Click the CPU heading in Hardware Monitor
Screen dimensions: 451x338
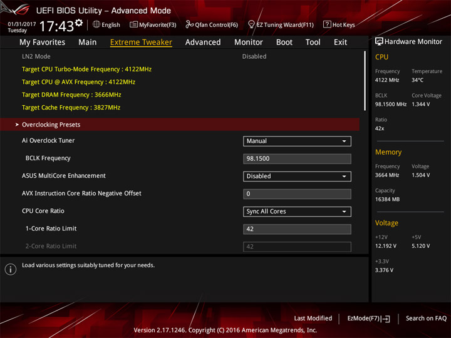(x=381, y=57)
